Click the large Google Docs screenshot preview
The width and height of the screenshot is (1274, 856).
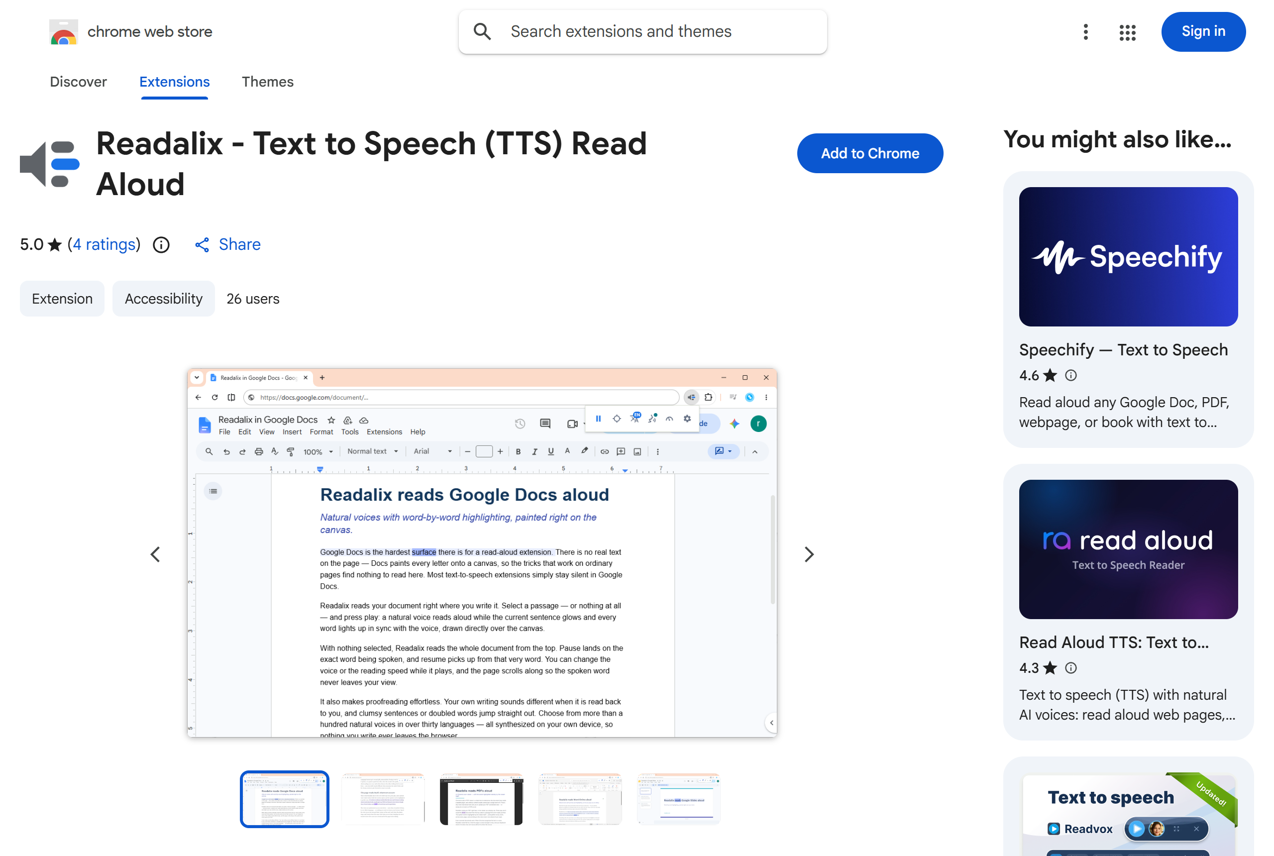482,552
